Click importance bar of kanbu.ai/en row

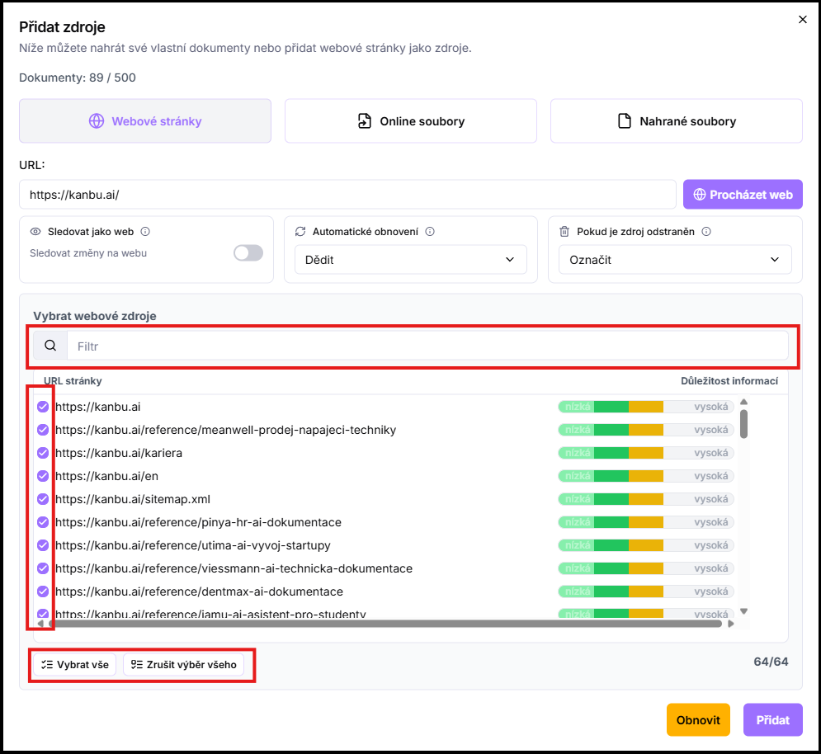coord(645,476)
